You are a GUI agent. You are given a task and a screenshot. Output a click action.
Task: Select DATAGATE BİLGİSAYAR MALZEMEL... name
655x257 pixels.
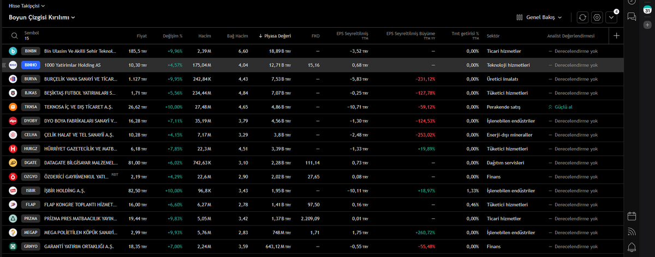tap(80, 163)
